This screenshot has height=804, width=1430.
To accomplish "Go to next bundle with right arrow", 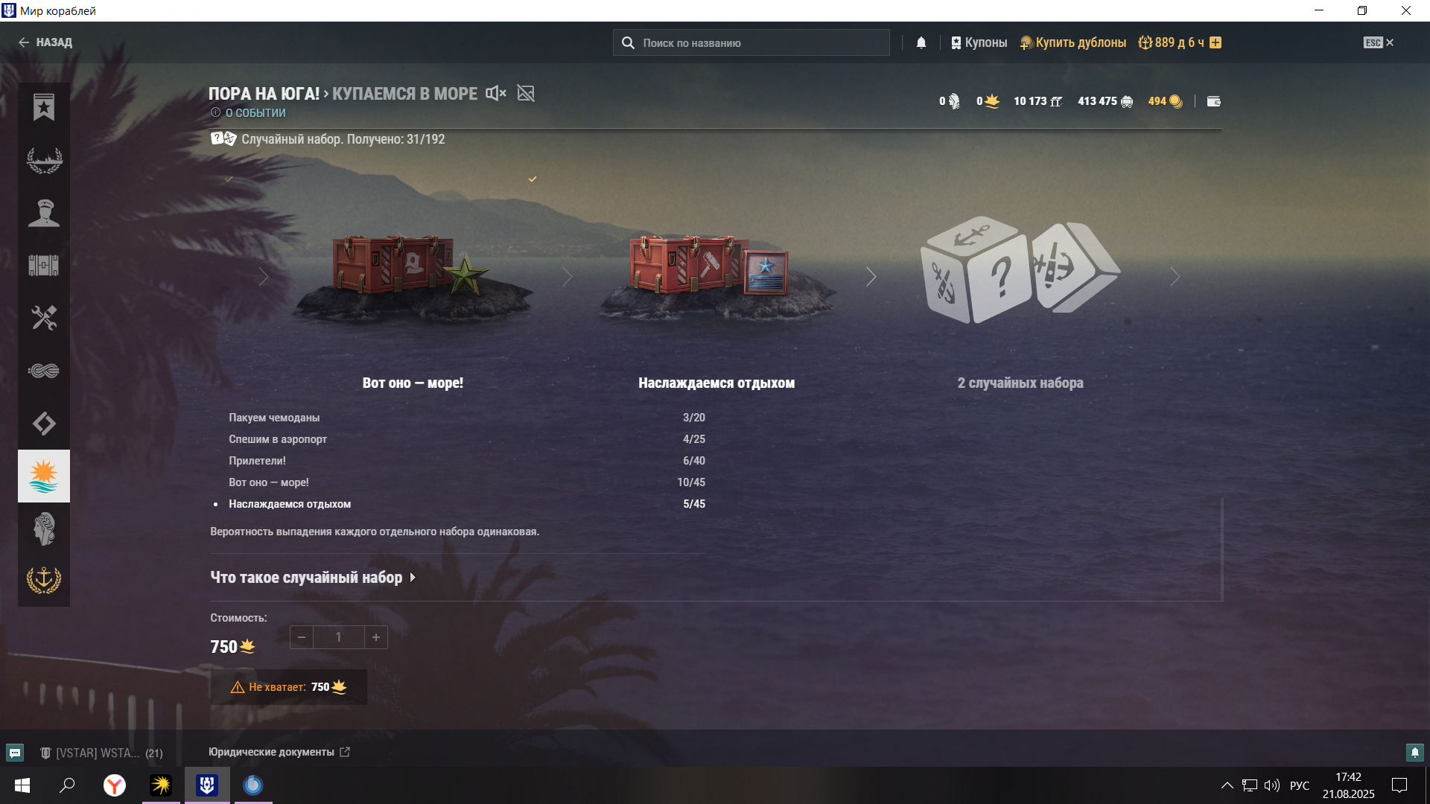I will tap(1175, 277).
